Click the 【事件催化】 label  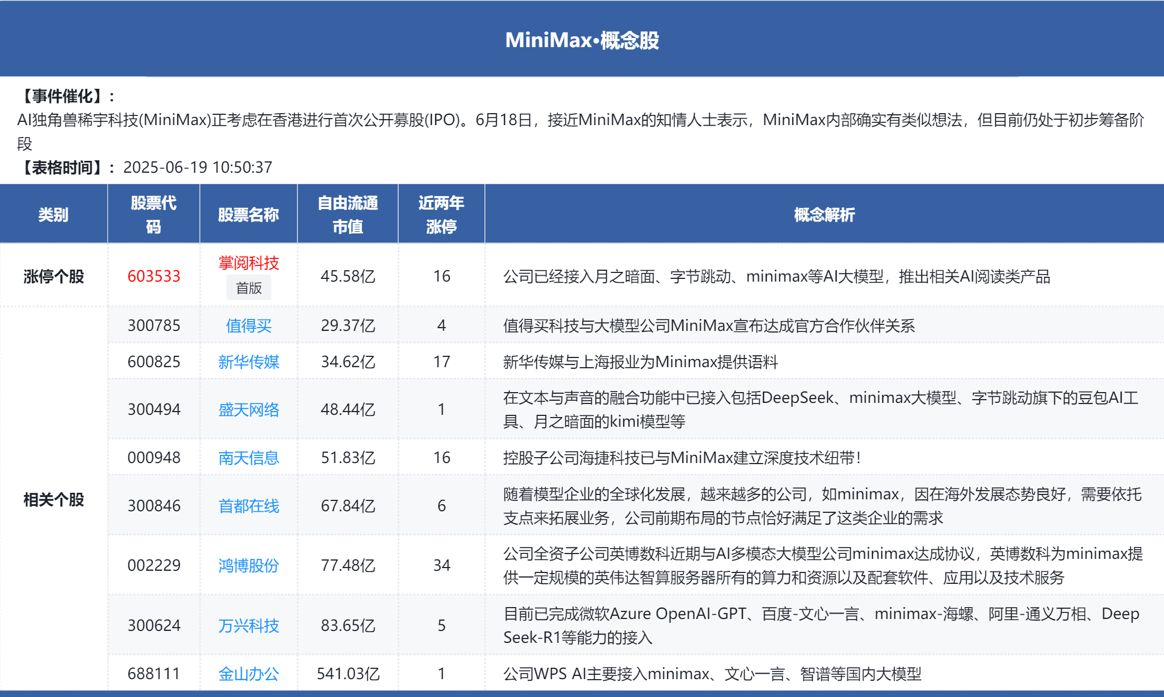67,96
